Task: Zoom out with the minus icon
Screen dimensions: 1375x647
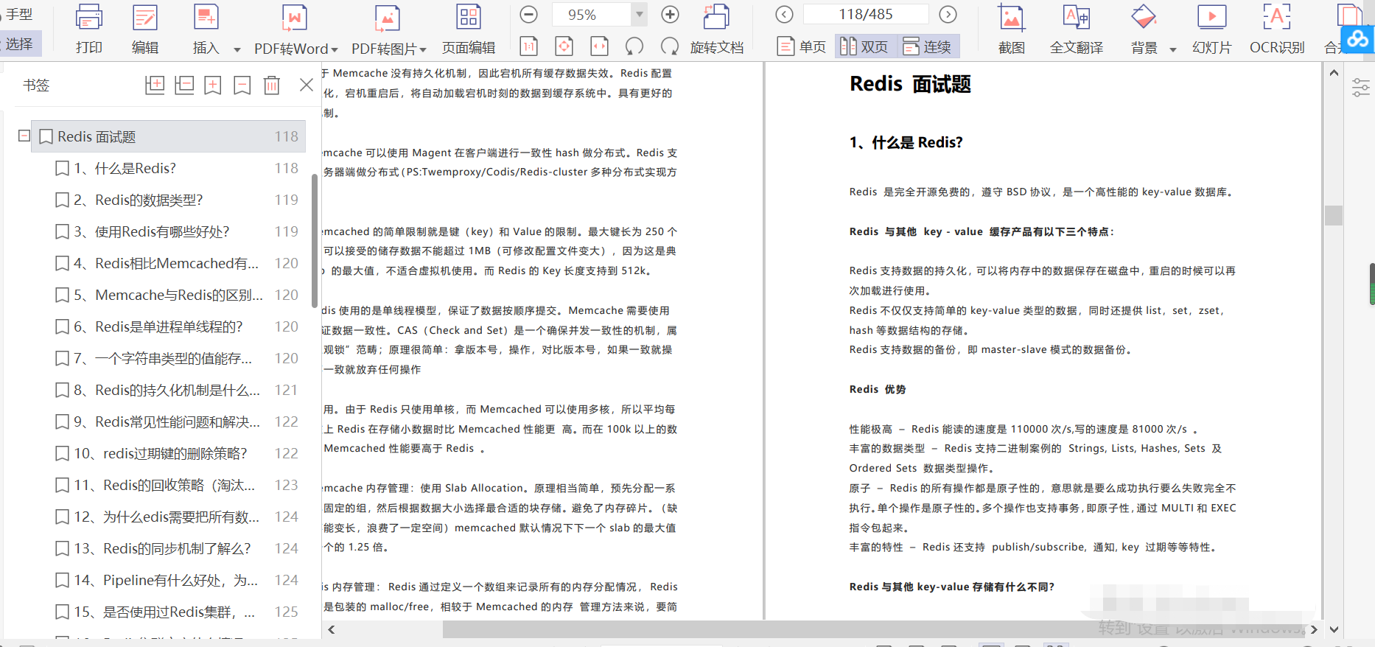Action: 529,14
